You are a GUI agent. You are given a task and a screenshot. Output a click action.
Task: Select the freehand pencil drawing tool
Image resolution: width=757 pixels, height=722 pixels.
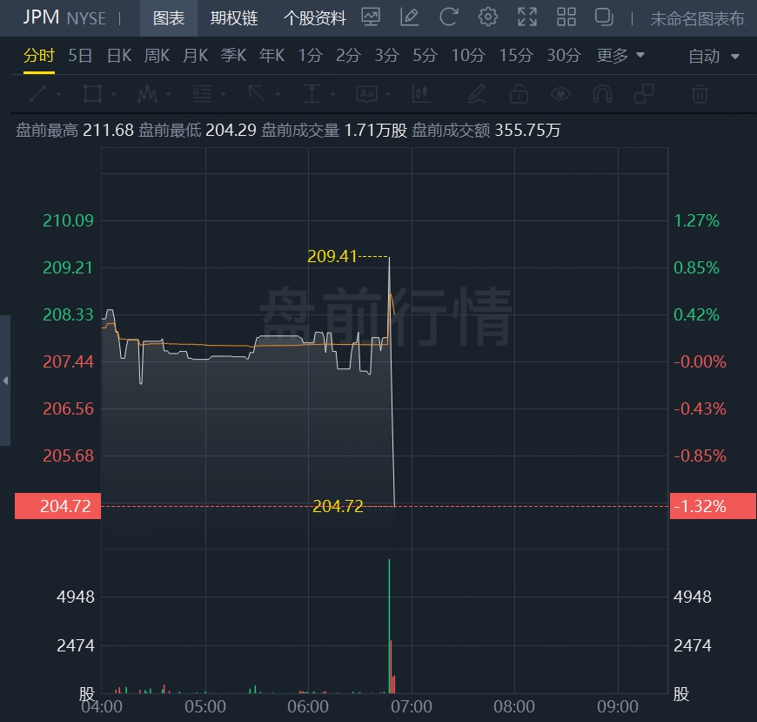477,94
